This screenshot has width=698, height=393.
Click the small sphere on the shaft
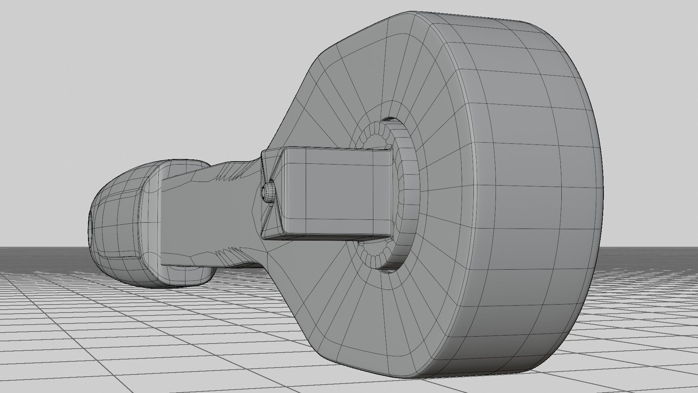click(x=269, y=192)
